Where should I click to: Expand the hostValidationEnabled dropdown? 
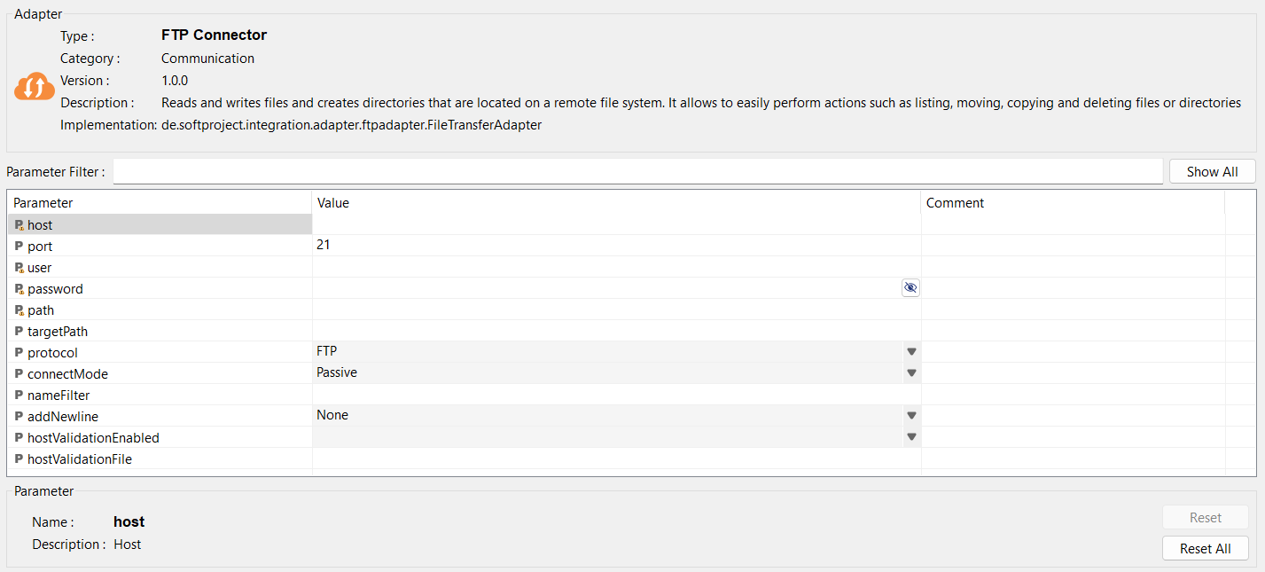pos(911,437)
